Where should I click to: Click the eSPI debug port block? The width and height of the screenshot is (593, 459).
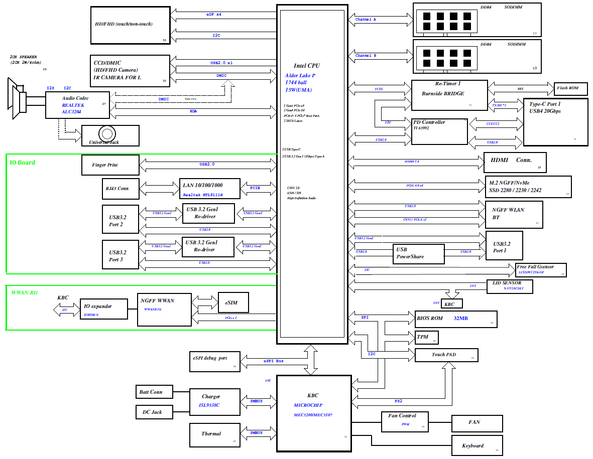(x=215, y=362)
